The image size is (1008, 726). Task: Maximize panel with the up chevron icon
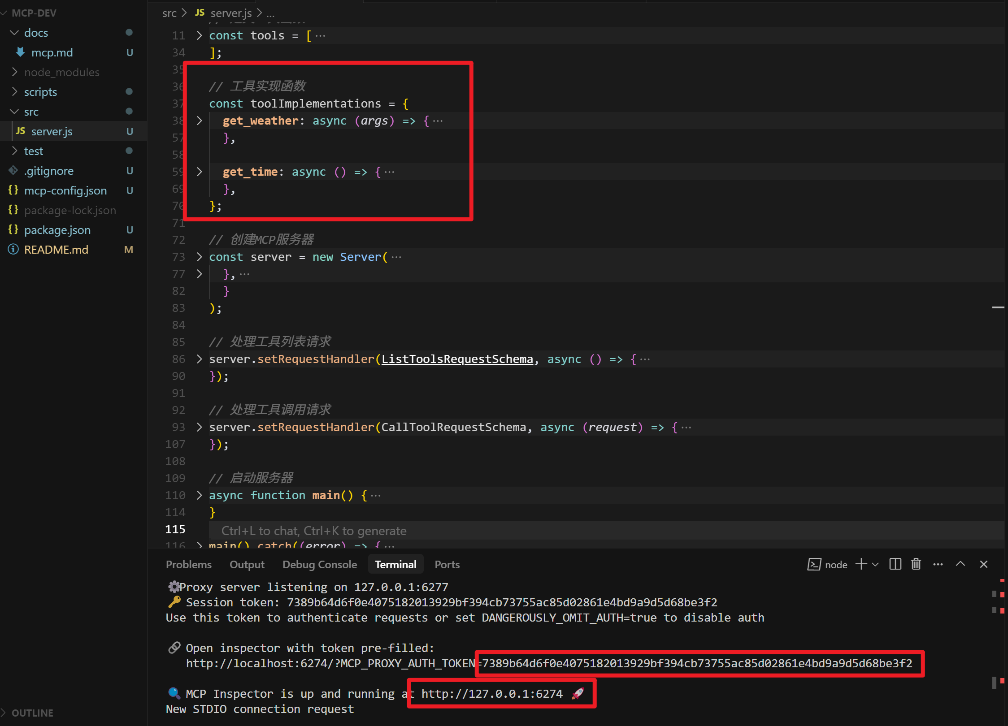(x=960, y=564)
